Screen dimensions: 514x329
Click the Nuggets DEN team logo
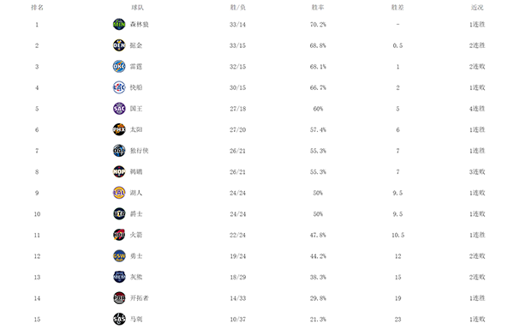click(119, 45)
